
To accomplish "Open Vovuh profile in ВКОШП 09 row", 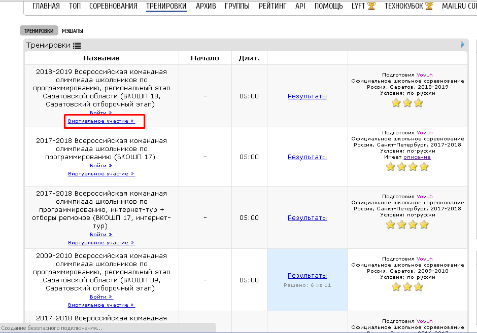I will [424, 258].
